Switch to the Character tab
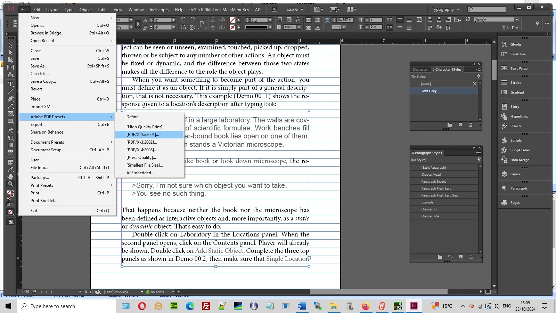The image size is (556, 313). pyautogui.click(x=420, y=70)
